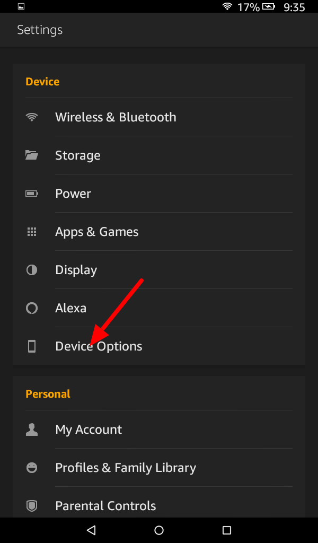Tap the circular Home navigation button

159,530
